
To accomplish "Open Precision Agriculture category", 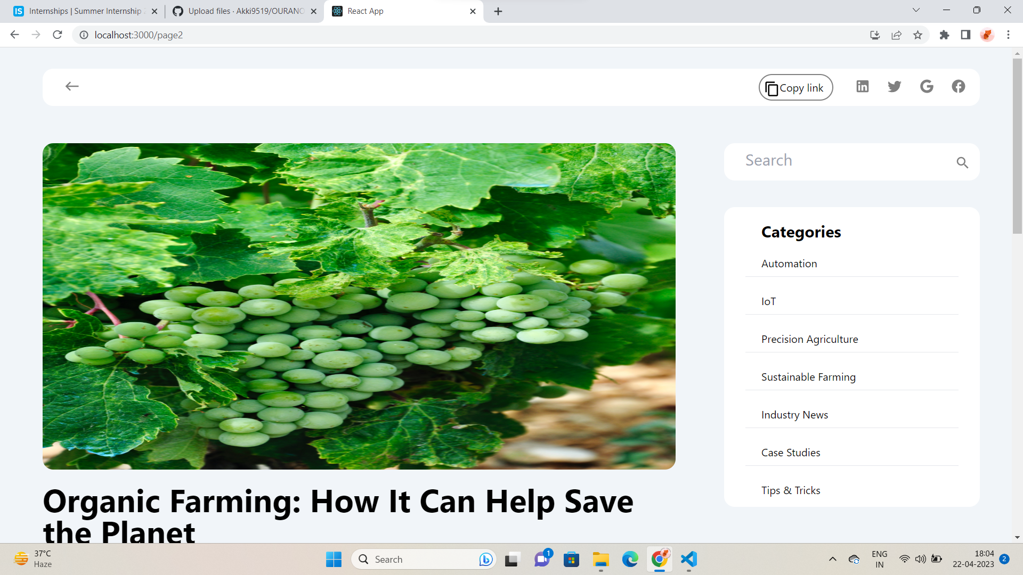I will [809, 339].
